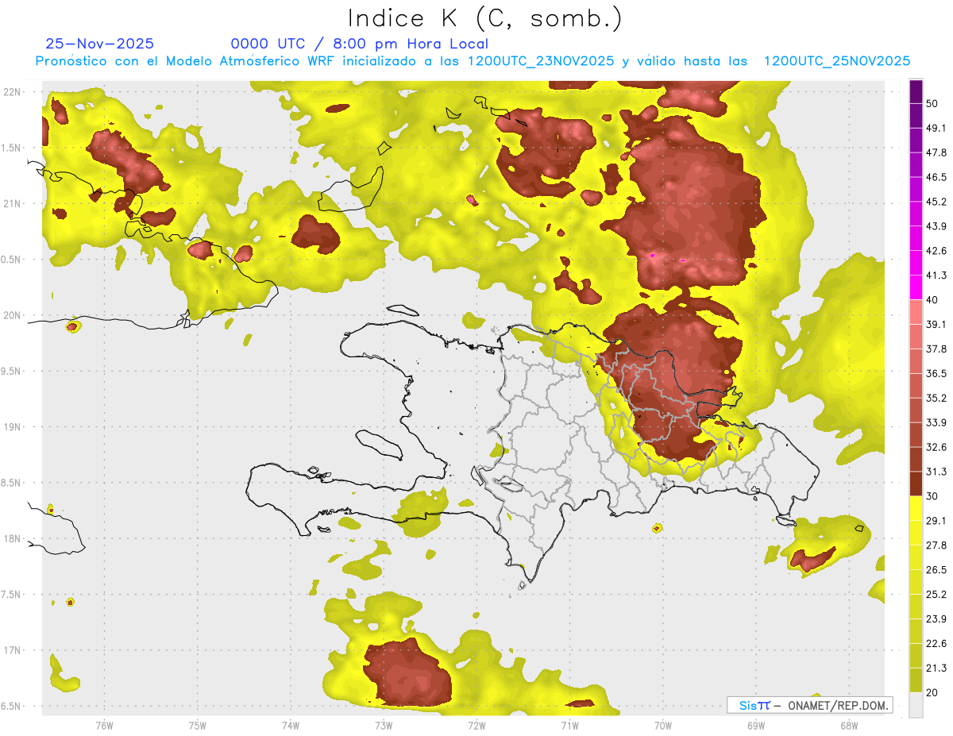953x736 pixels.
Task: Click the color scale value "29.1"
Action: [x=936, y=520]
